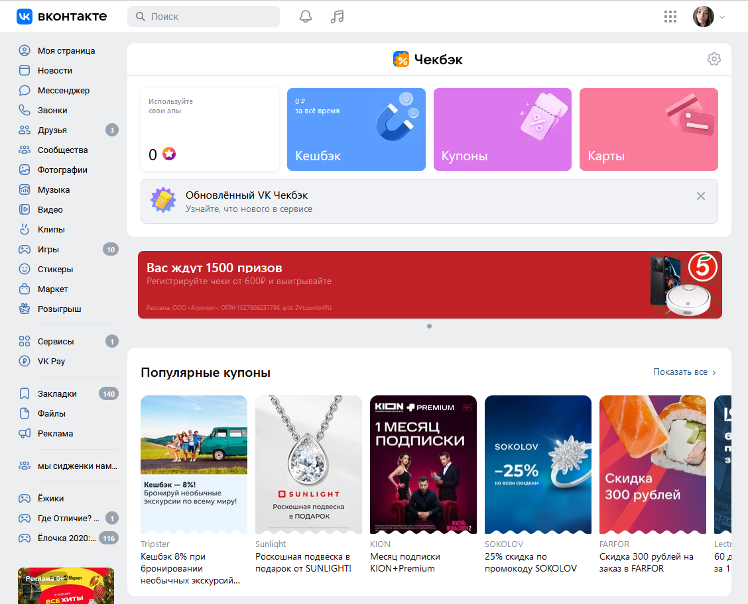Click the Чекбэк percent logo icon
Screen dimensions: 748x604
[401, 59]
